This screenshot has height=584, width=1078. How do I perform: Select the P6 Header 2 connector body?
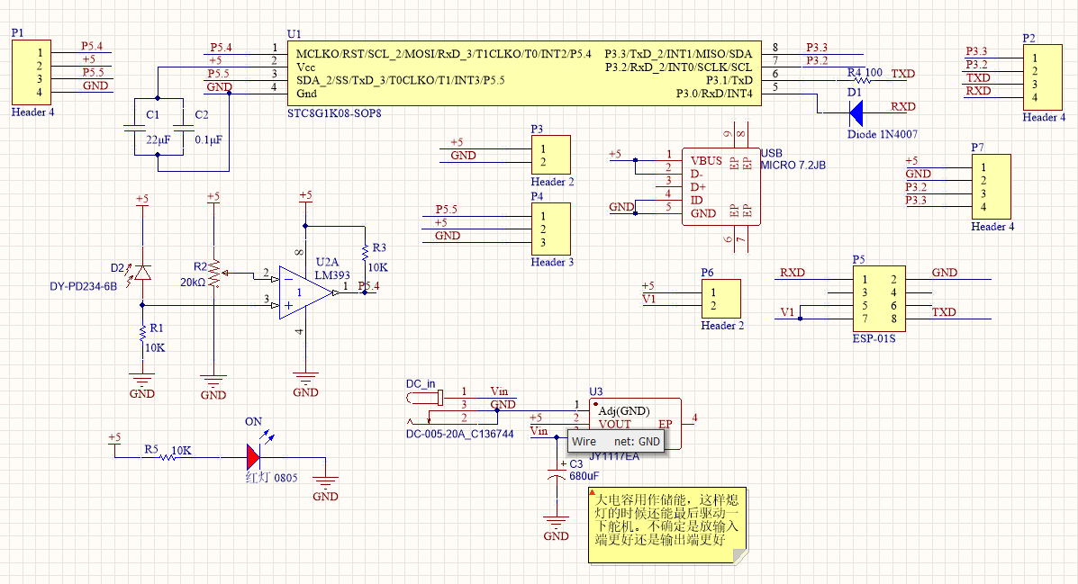720,299
